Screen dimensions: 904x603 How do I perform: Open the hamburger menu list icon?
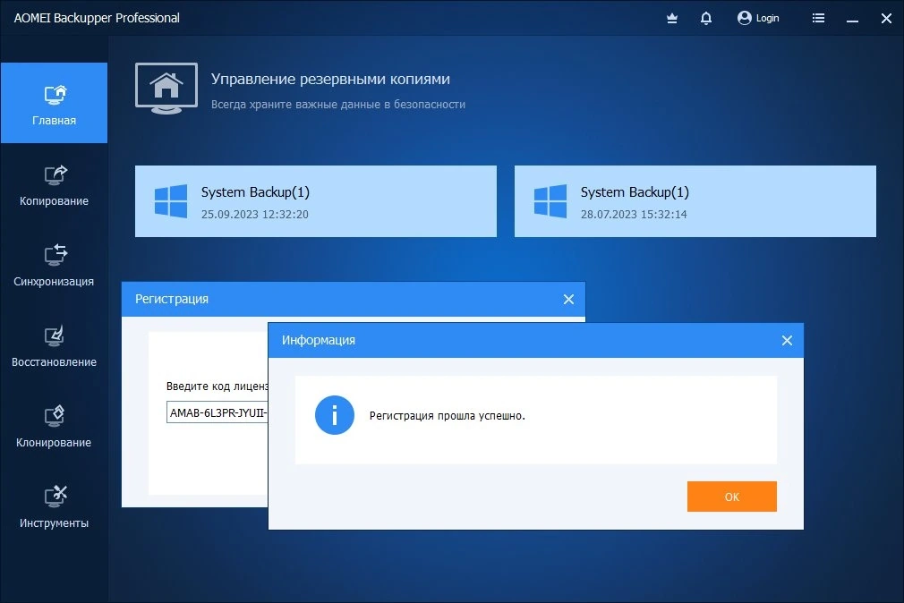(818, 19)
